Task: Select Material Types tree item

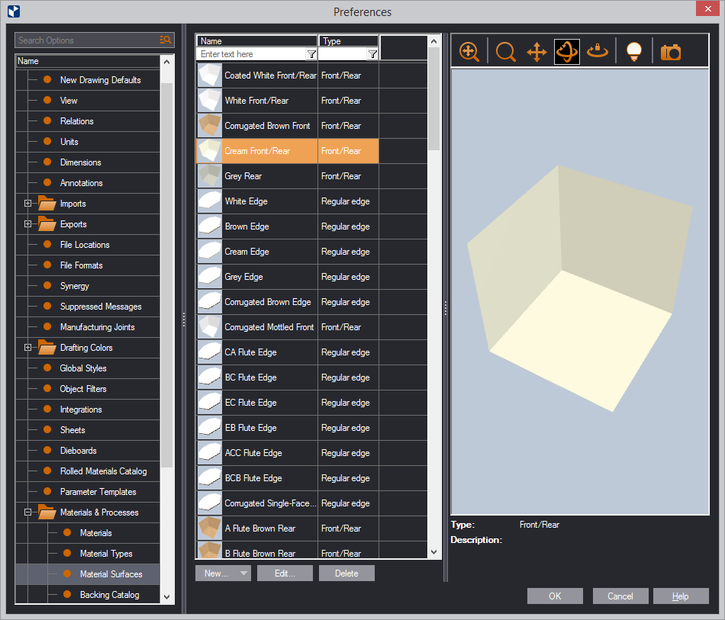Action: 106,554
